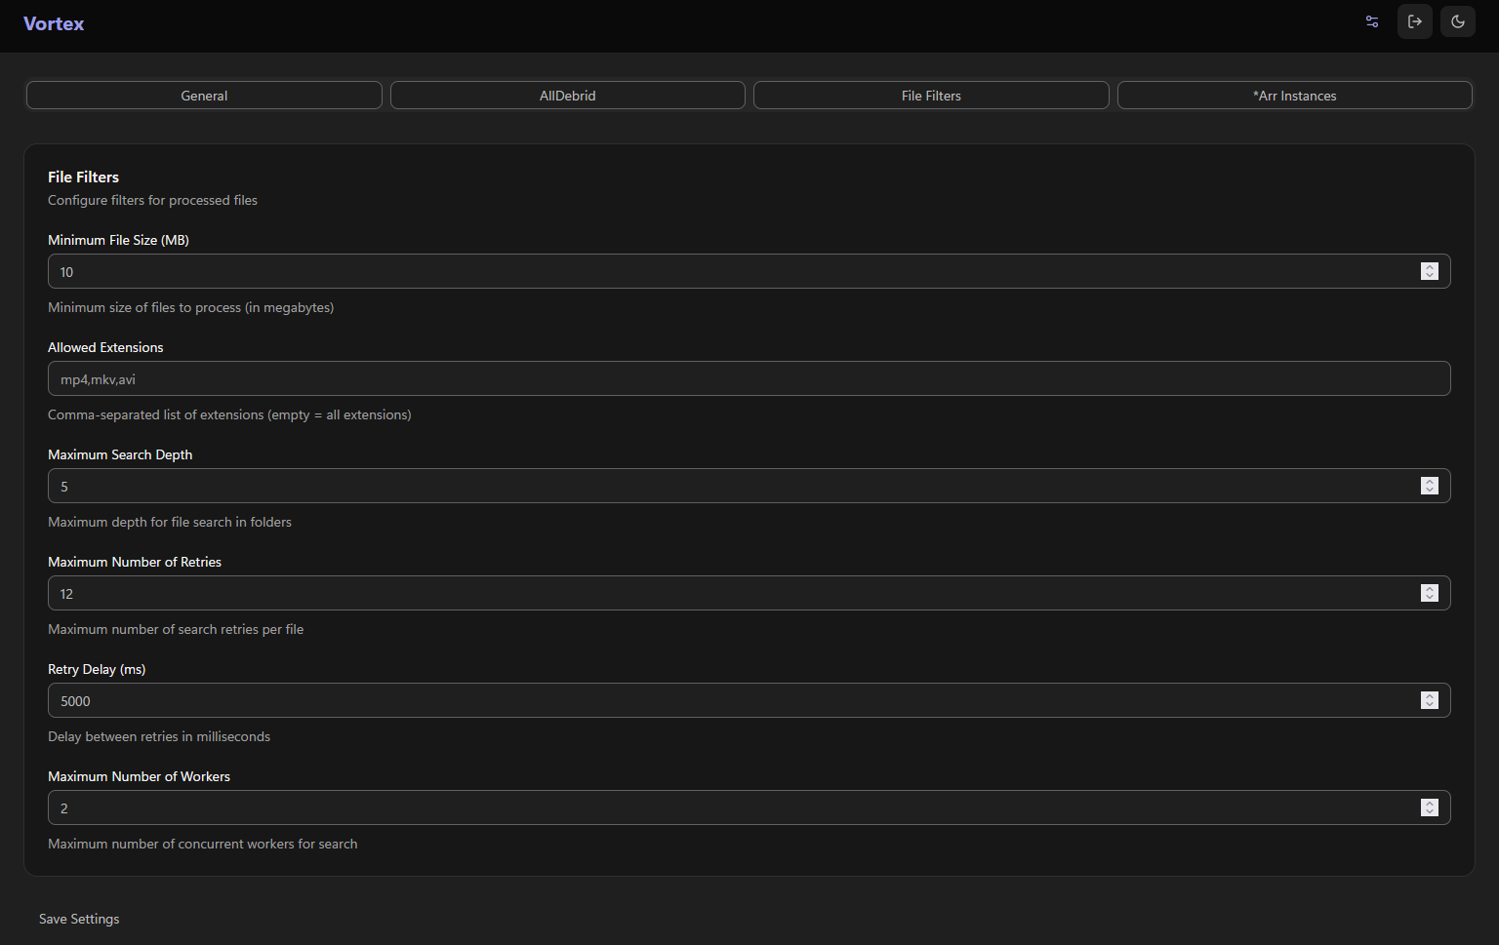The image size is (1499, 945).
Task: Increase Maximum Number of Workers with stepper
Action: 1430,803
